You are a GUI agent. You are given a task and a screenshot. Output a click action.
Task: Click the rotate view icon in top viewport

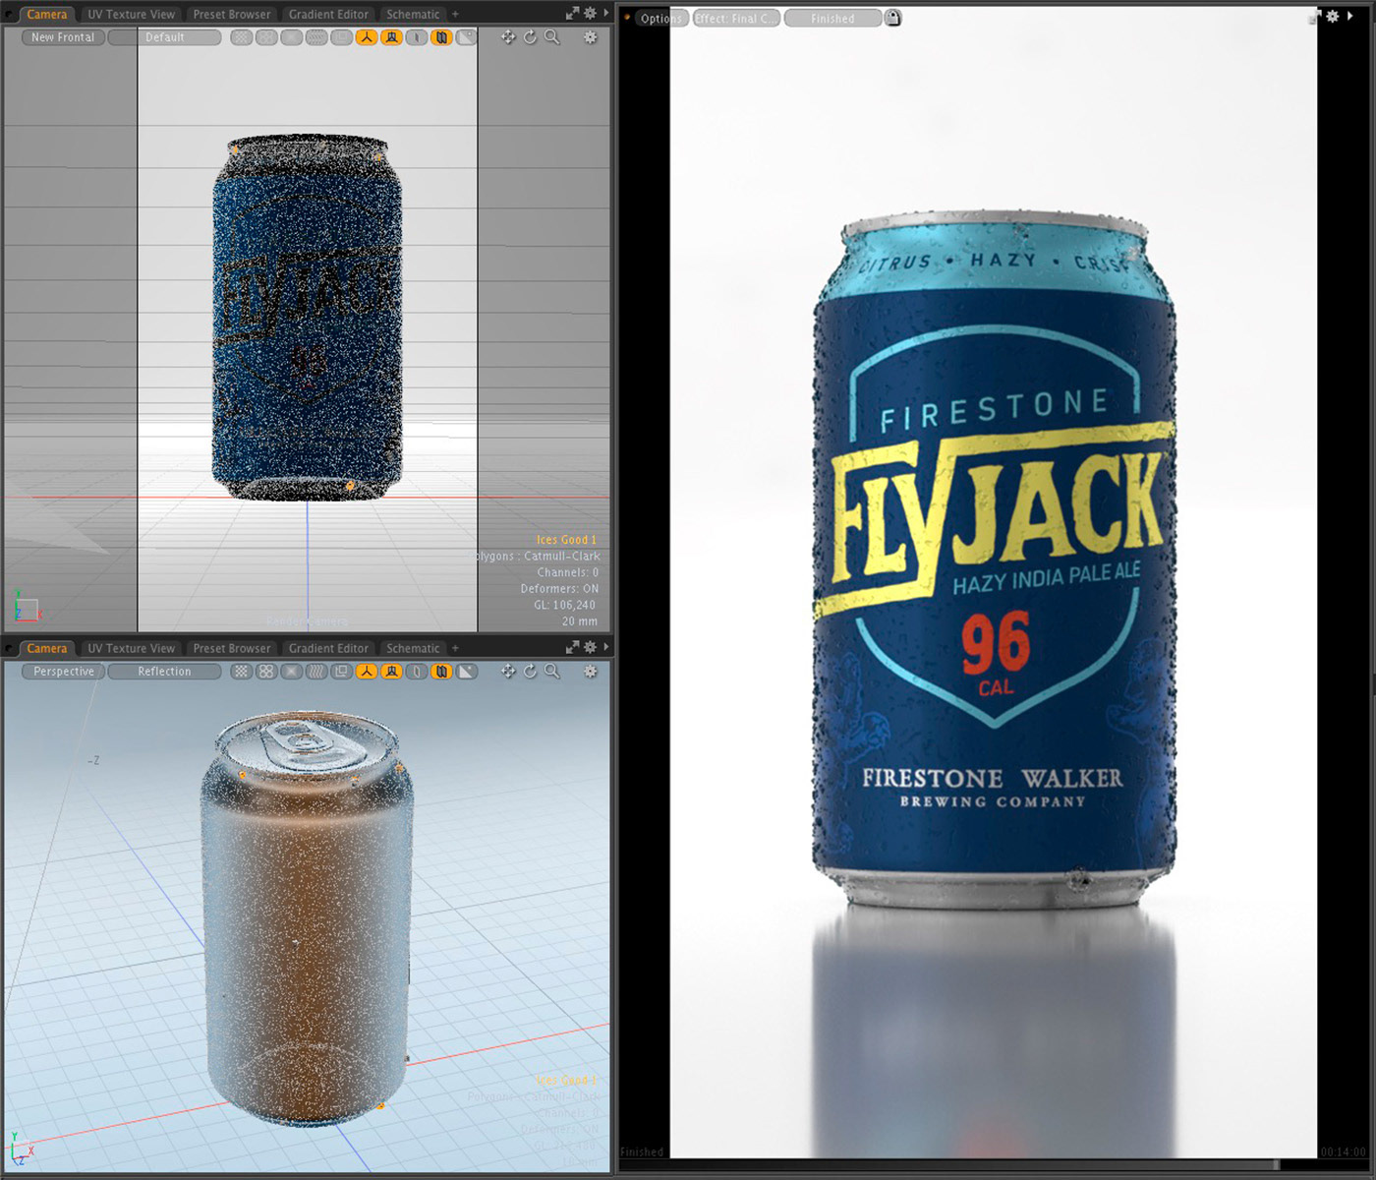[530, 37]
